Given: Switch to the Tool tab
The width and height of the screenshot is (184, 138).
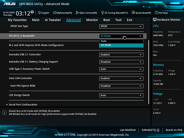Looking at the screenshot, I should (118, 20).
